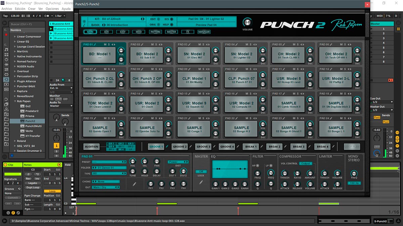Image resolution: width=403 pixels, height=226 pixels.
Task: Toggle the ECS indicator in Punch 2 header
Action: click(172, 19)
